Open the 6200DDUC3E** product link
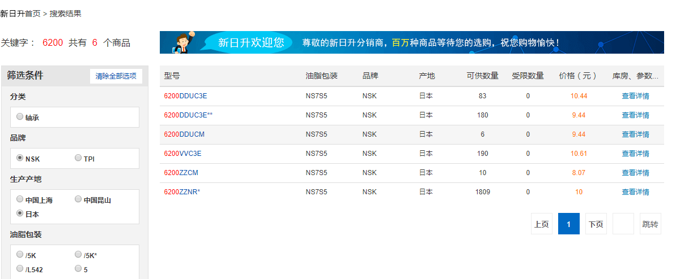The image size is (680, 279). click(188, 115)
